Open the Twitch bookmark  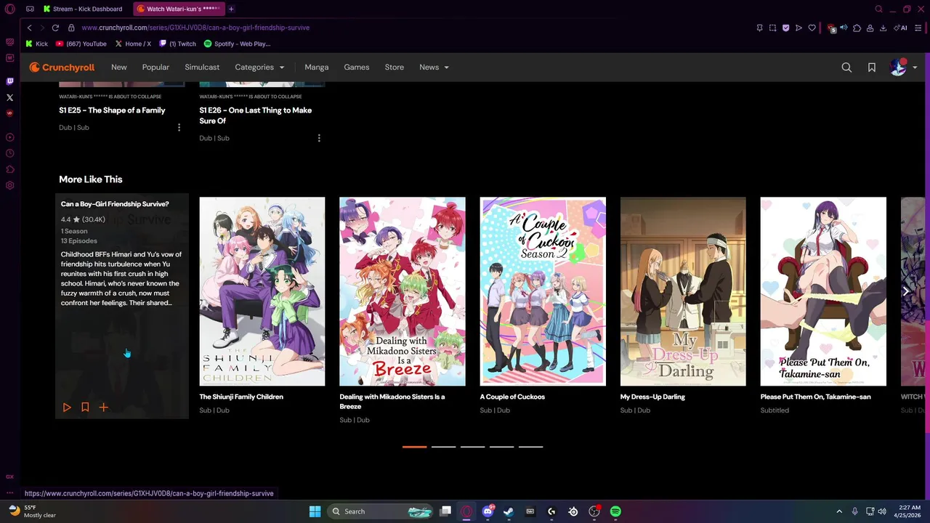pyautogui.click(x=177, y=44)
